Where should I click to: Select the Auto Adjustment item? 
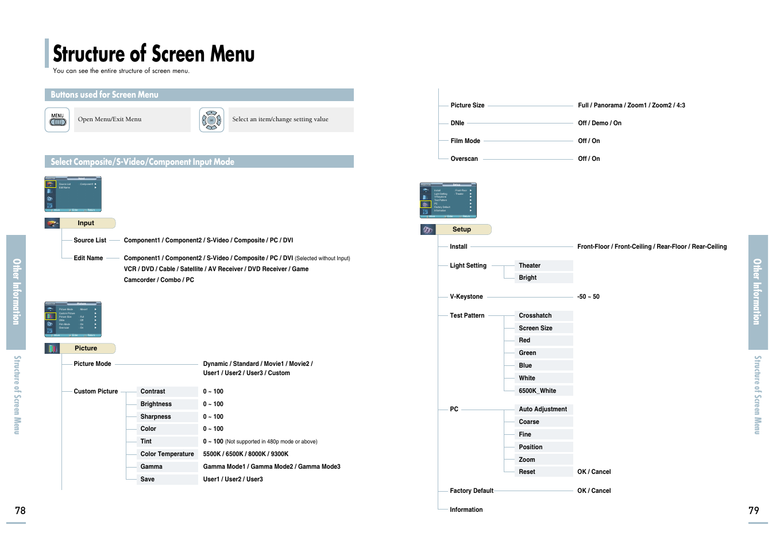pos(544,410)
